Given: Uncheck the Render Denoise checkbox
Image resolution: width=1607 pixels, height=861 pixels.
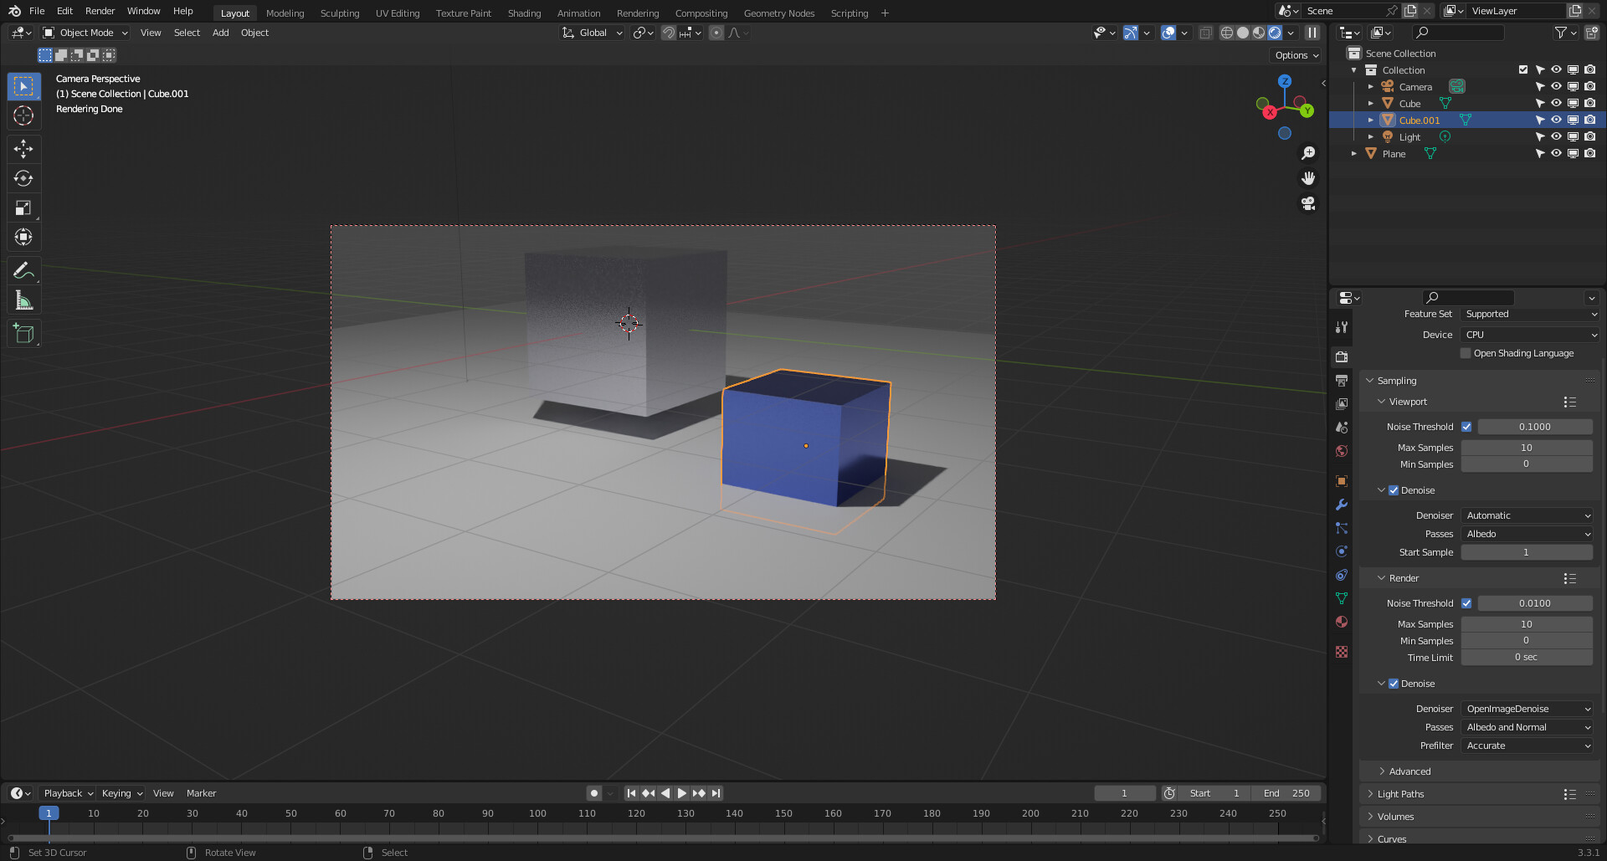Looking at the screenshot, I should click(1394, 684).
